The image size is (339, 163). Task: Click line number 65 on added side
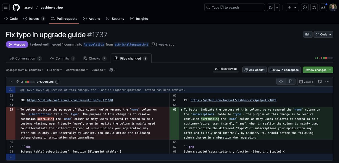174,110
